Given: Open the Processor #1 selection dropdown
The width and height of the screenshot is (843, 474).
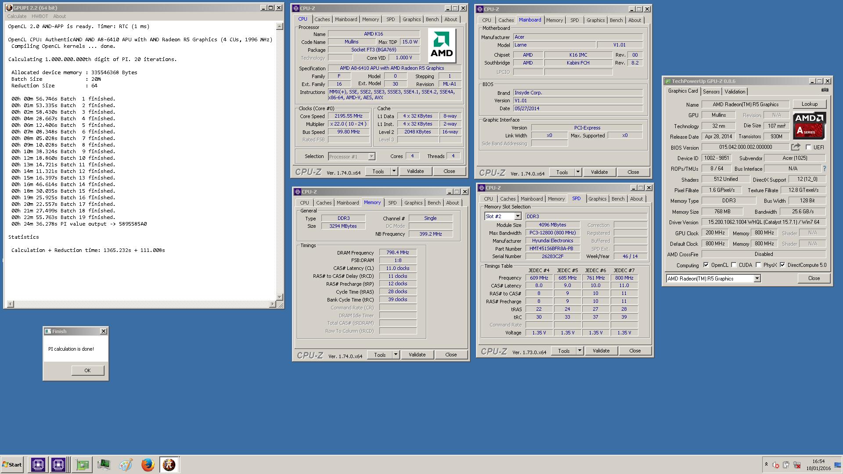Looking at the screenshot, I should (371, 157).
